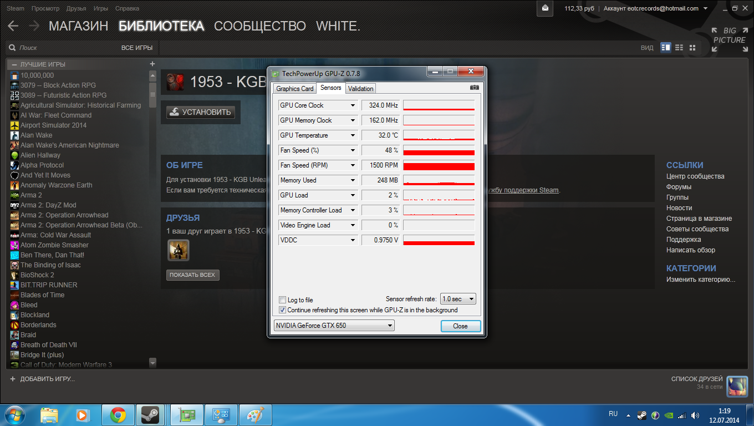Go to МАГАЗИН section
This screenshot has width=754, height=426.
click(78, 26)
